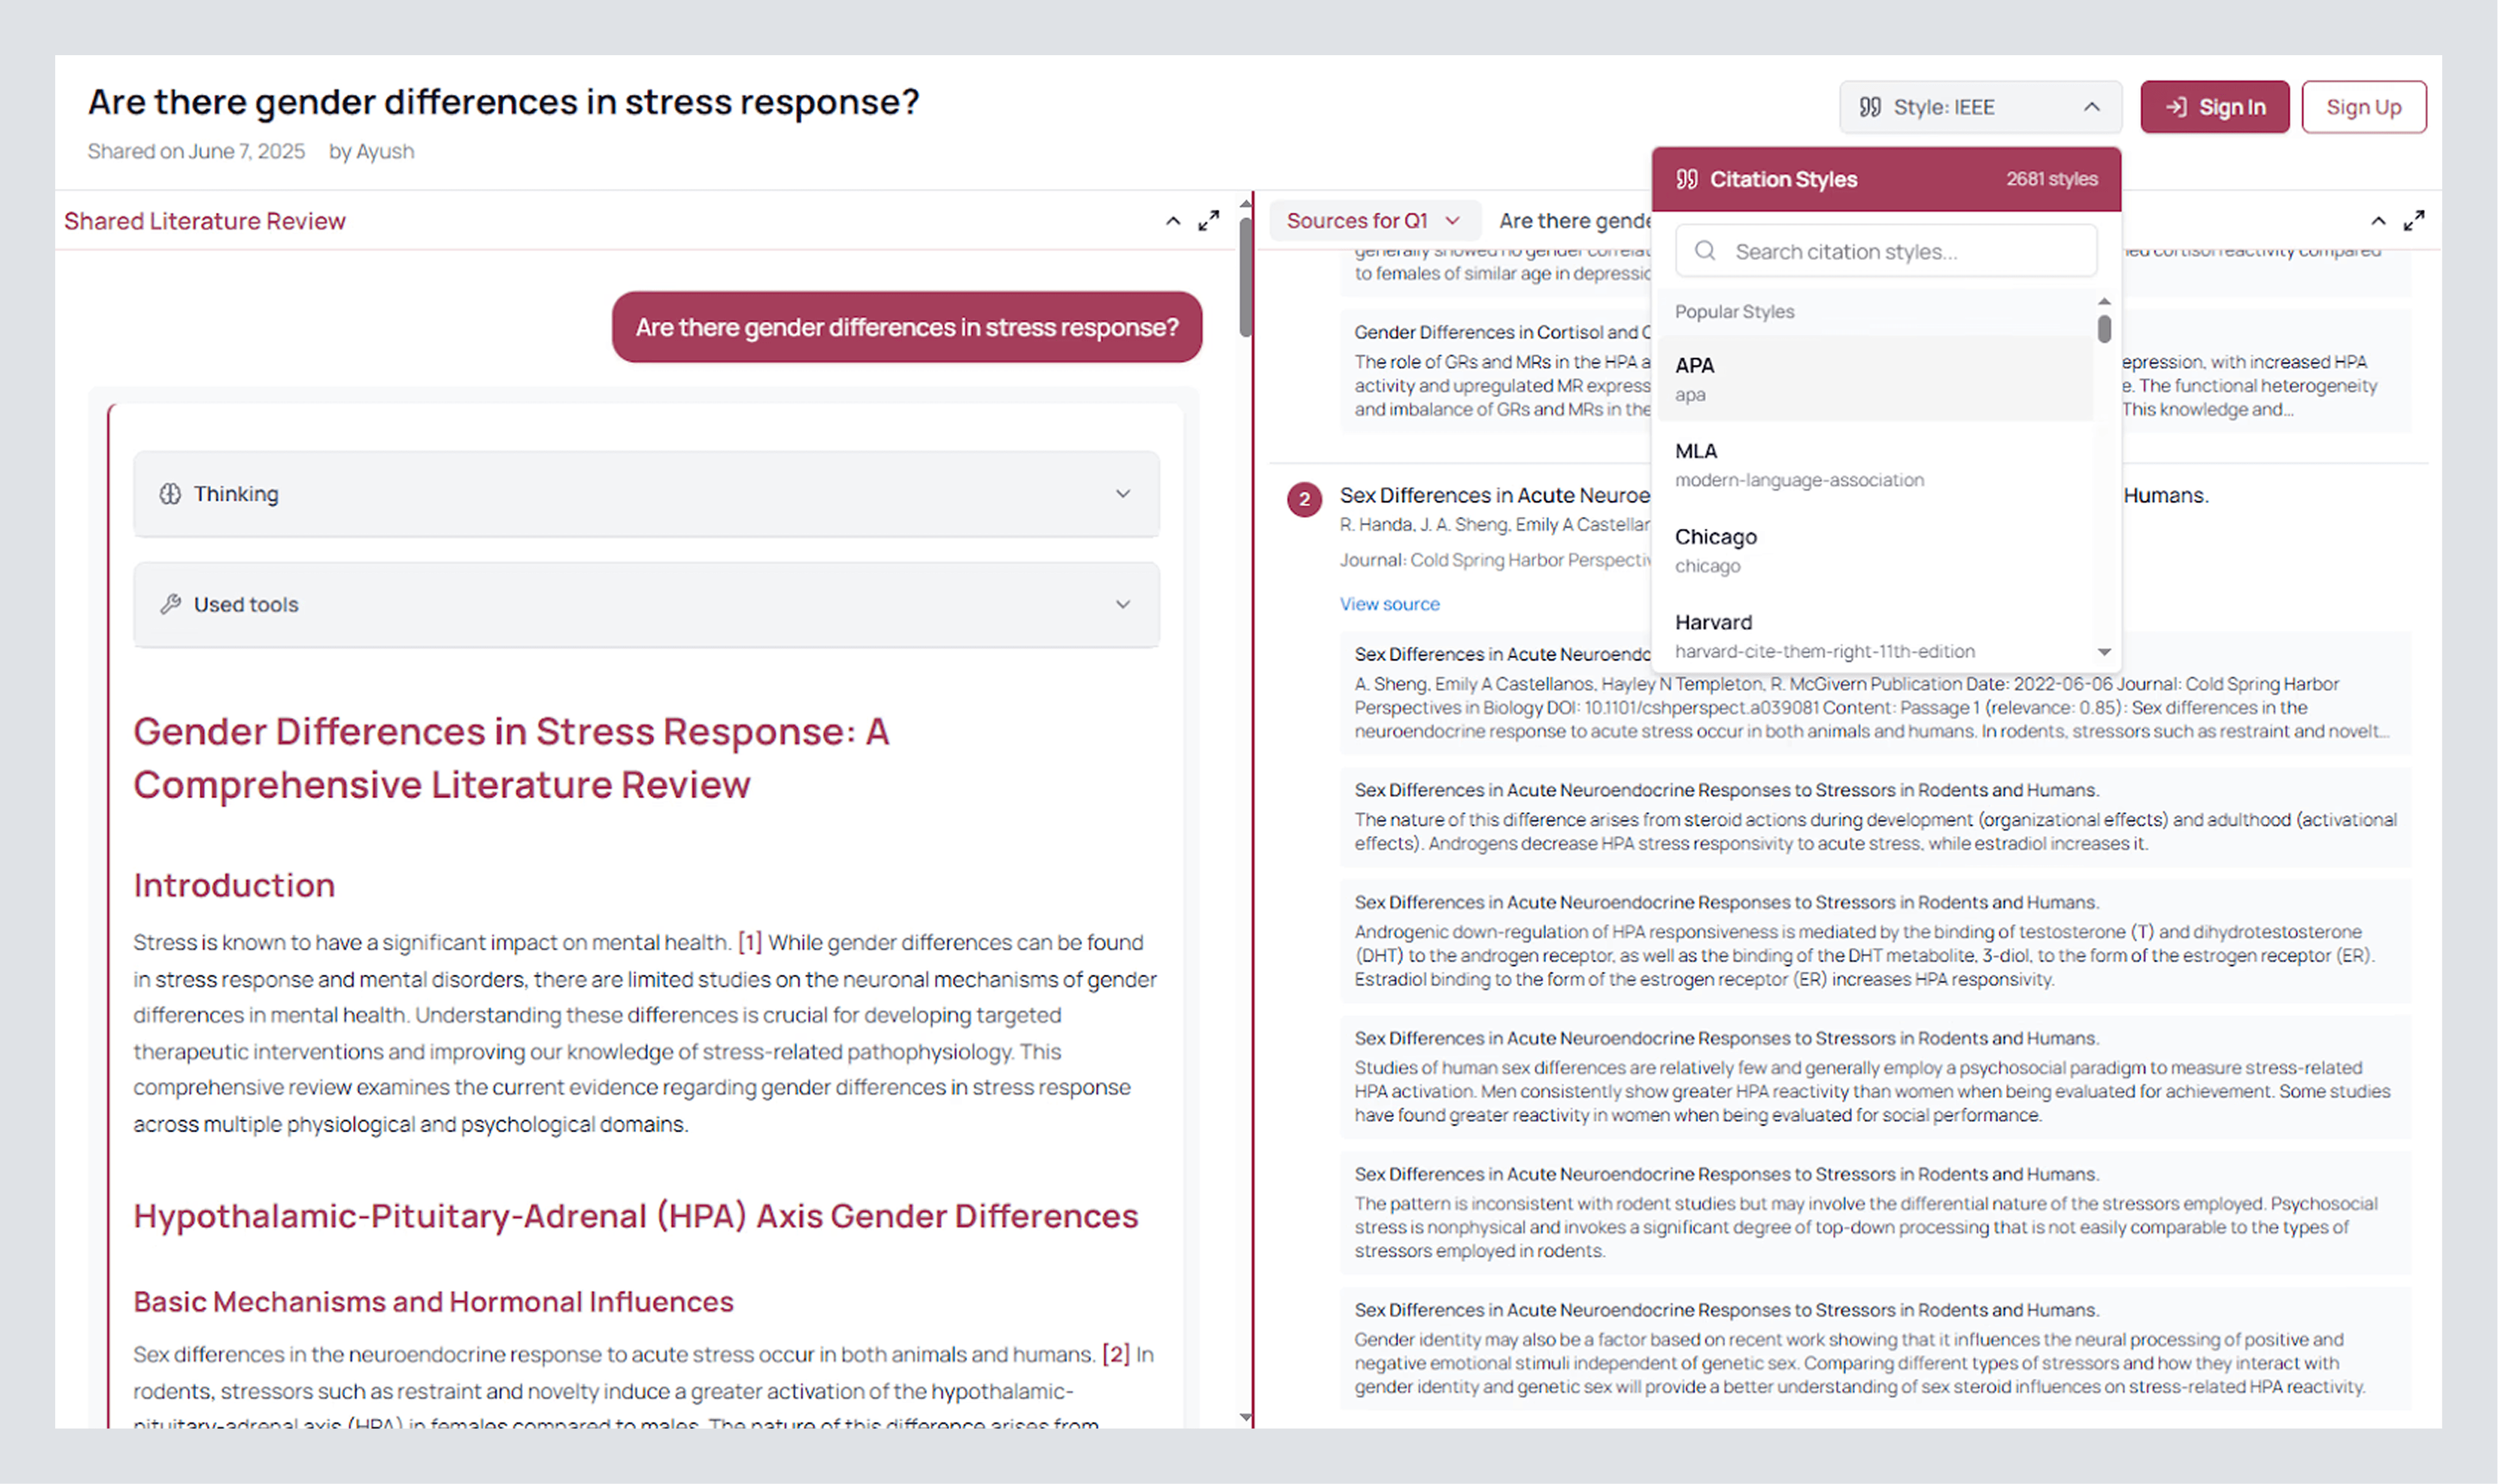The height and width of the screenshot is (1484, 2498).
Task: Collapse the Sources panel with the caret
Action: click(x=2378, y=221)
